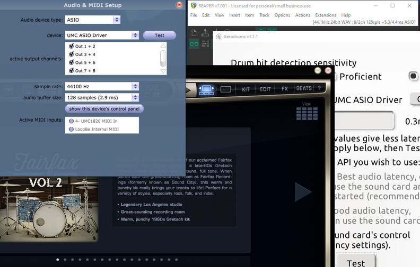Click the REAPER logo in title bar

point(194,6)
